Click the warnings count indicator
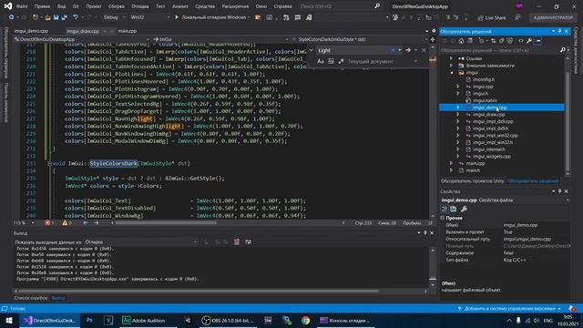Viewport: 583px width, 328px height. [66, 223]
